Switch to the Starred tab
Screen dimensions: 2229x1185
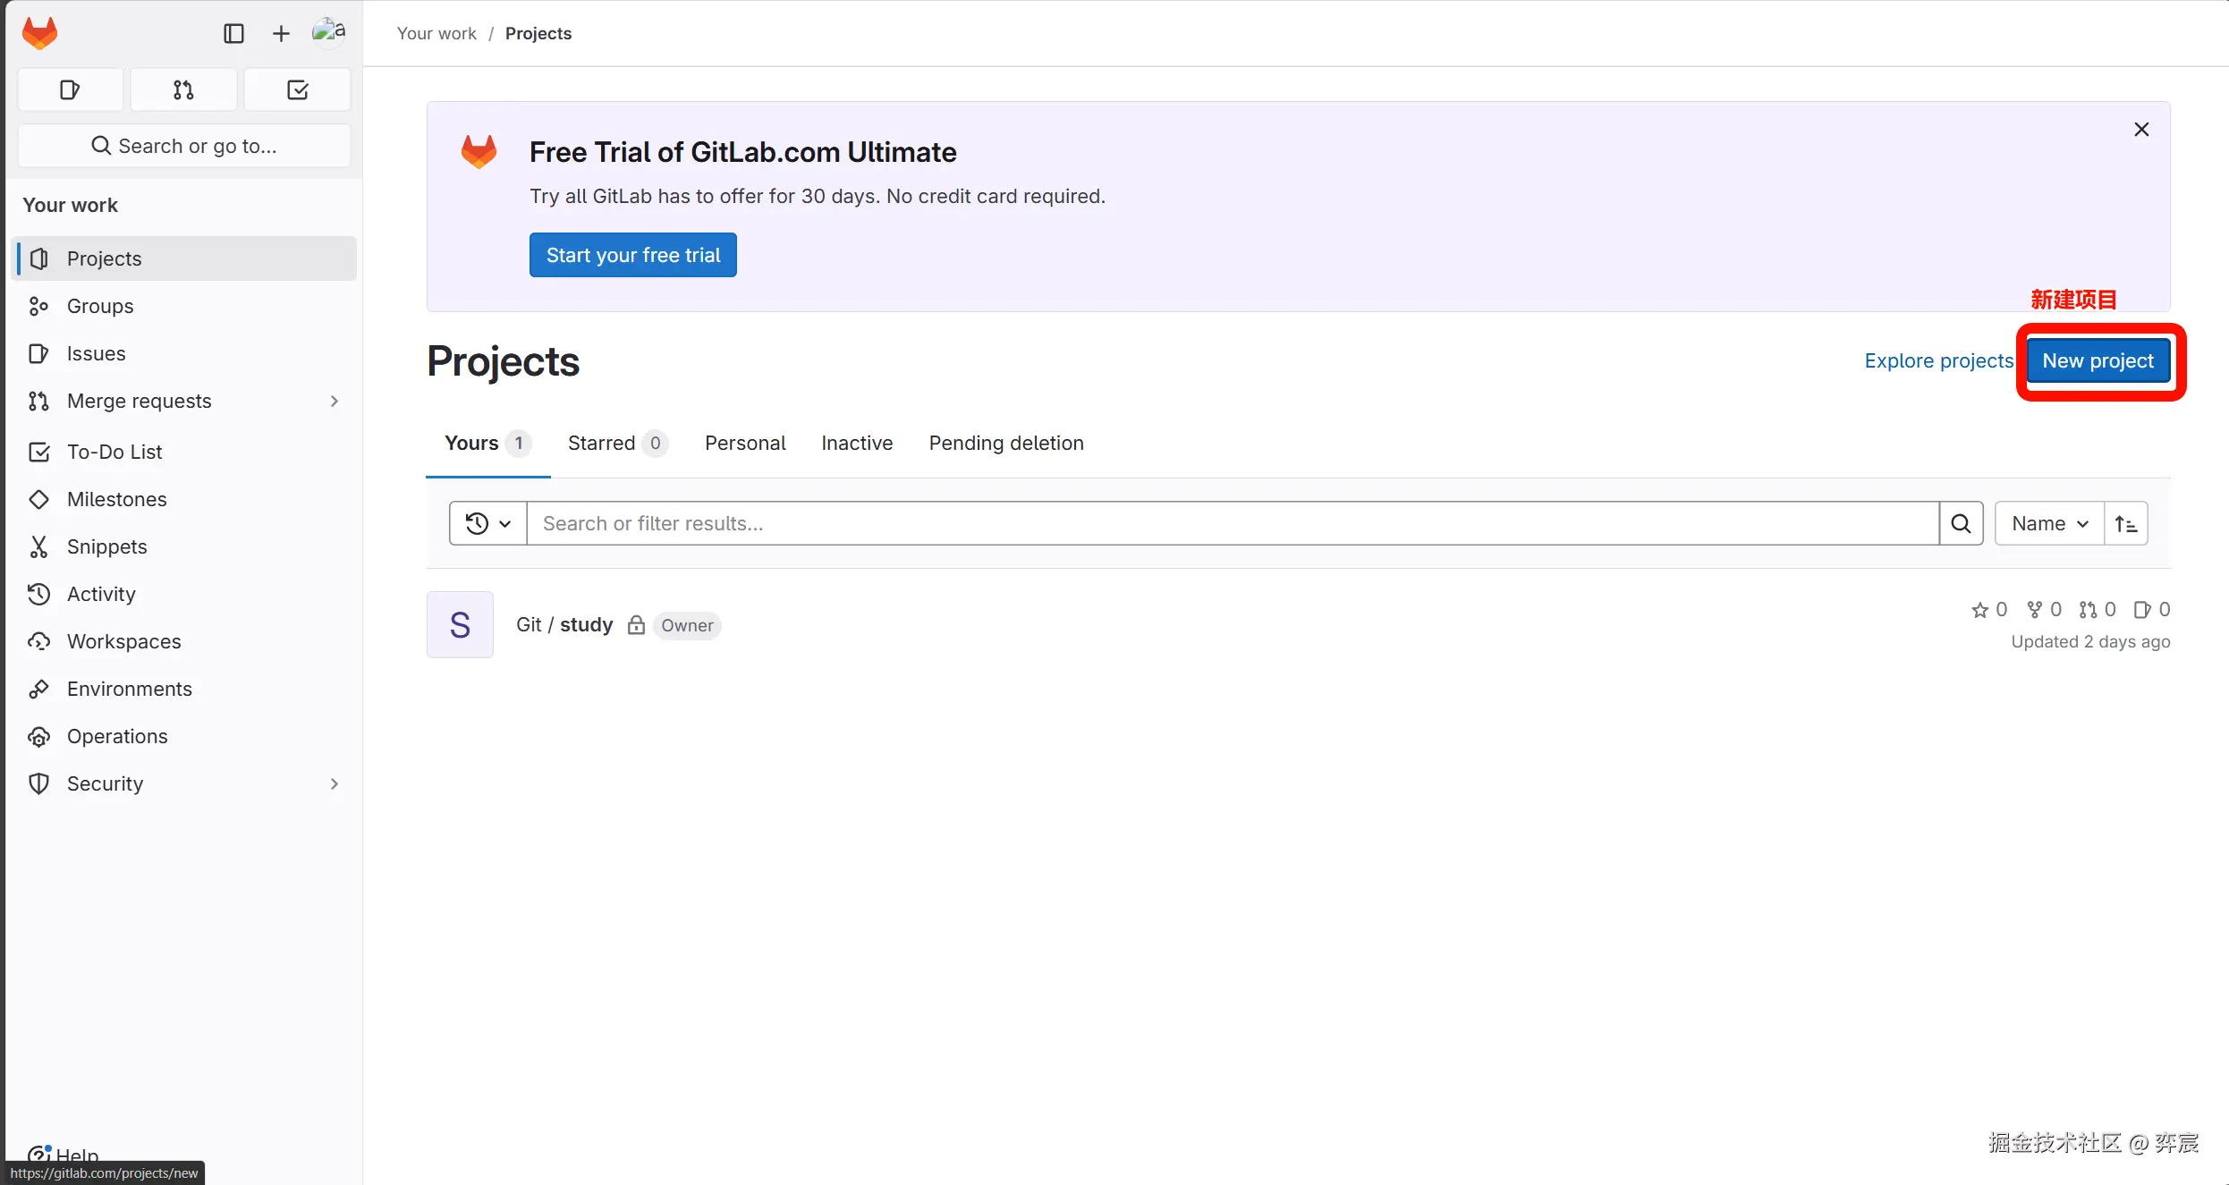616,444
